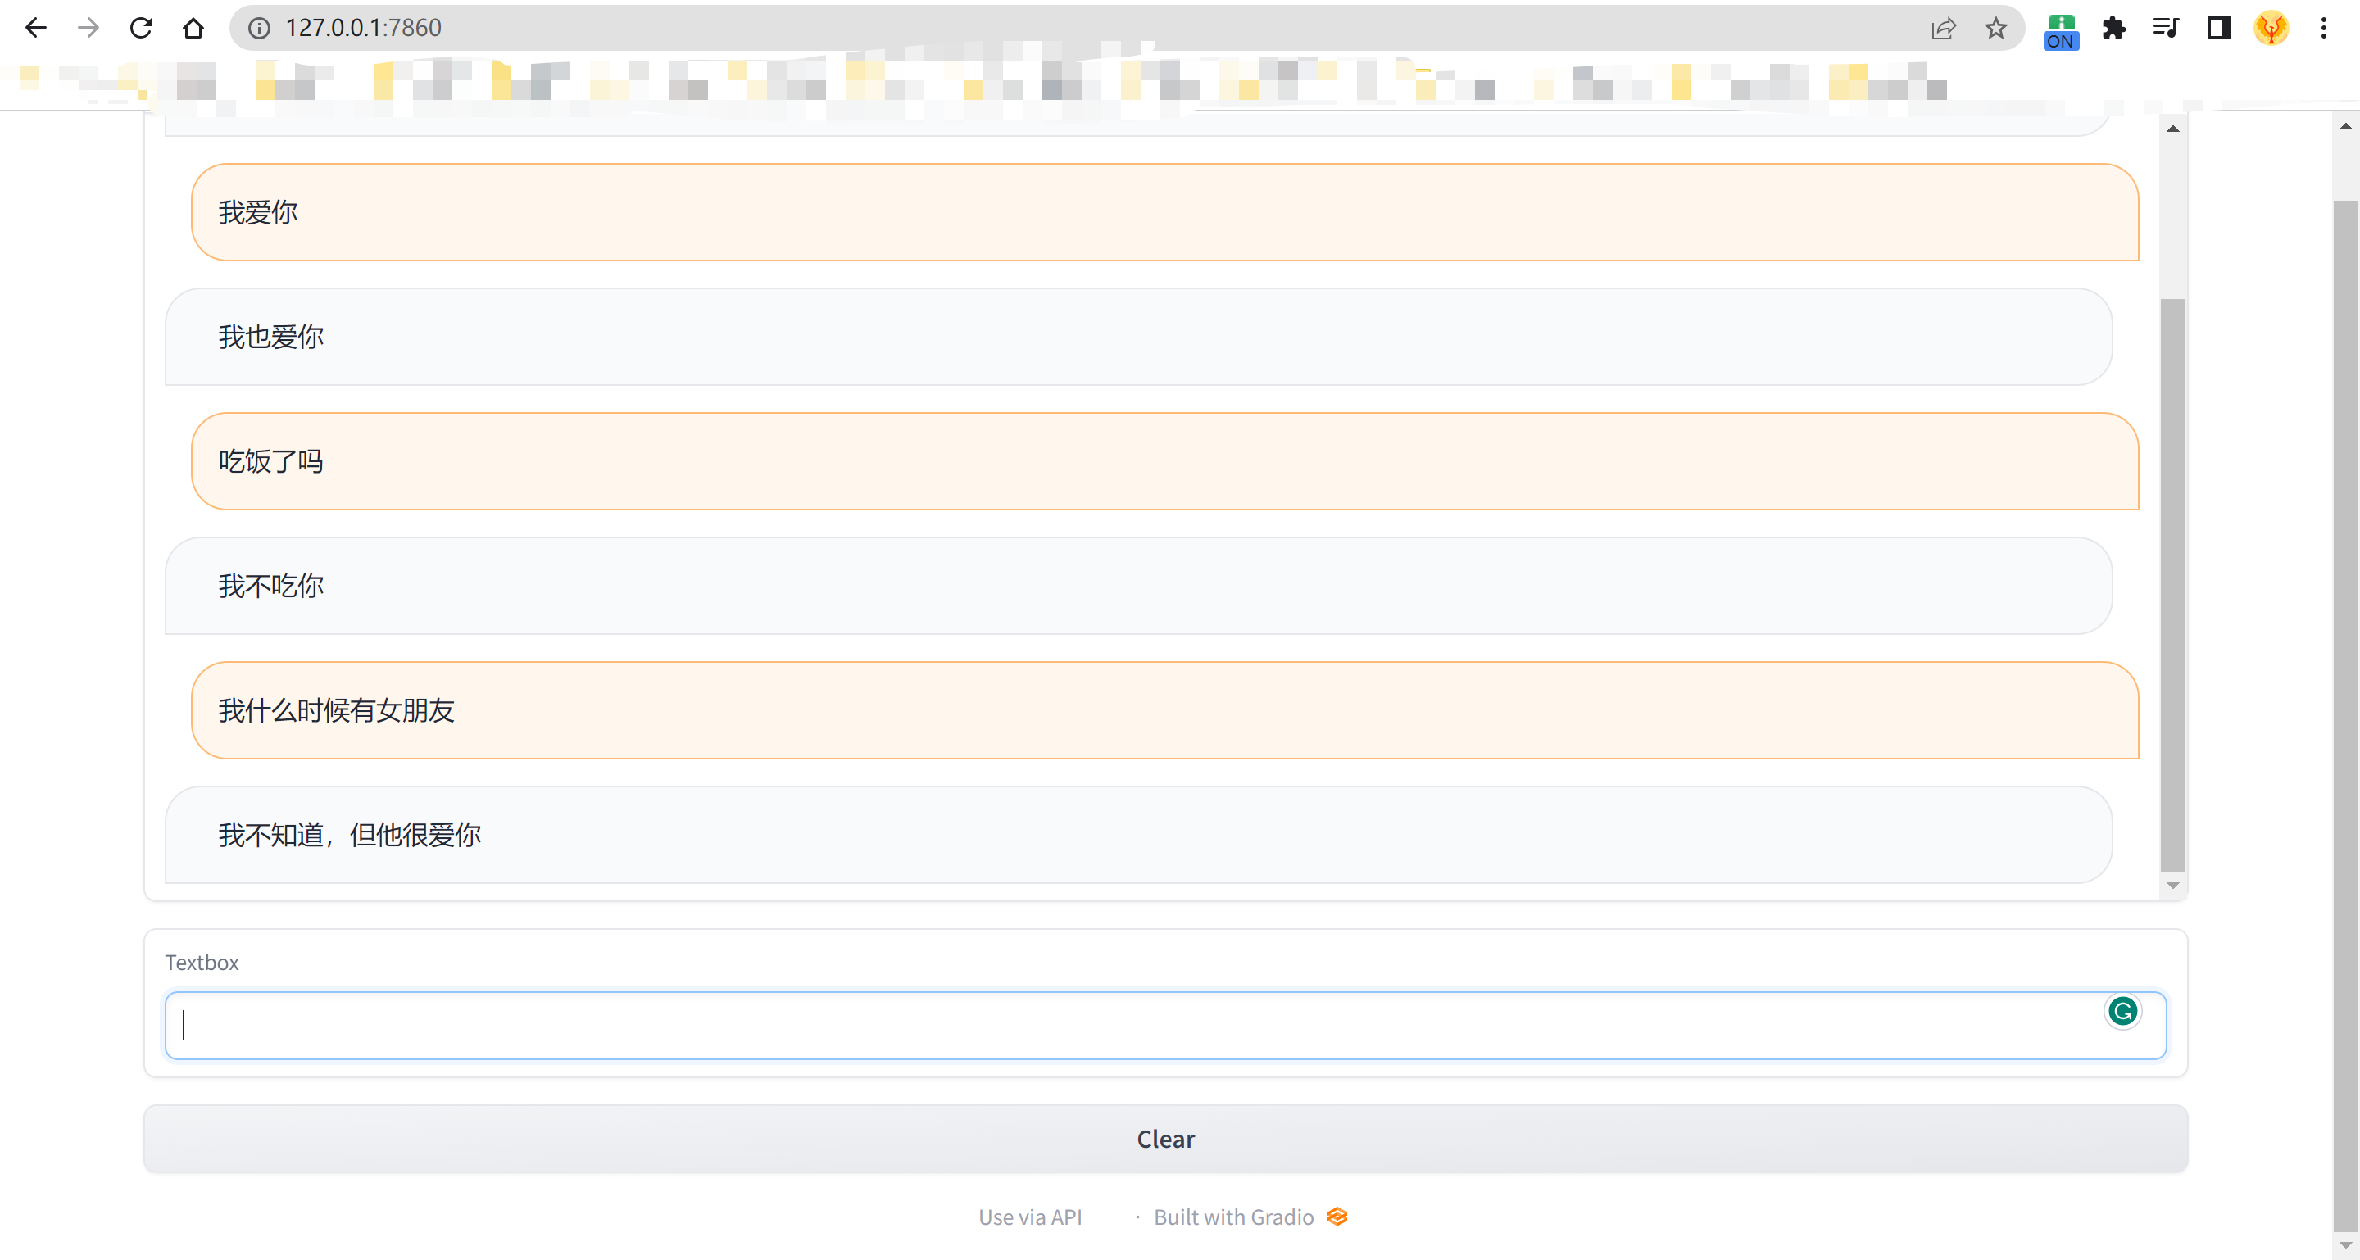Click the '我爱你' highlighted message
The height and width of the screenshot is (1260, 2360).
(x=1166, y=211)
